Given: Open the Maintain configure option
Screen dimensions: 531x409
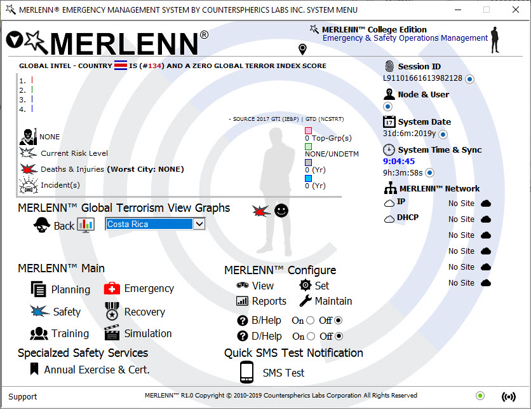Looking at the screenshot, I should tap(333, 301).
